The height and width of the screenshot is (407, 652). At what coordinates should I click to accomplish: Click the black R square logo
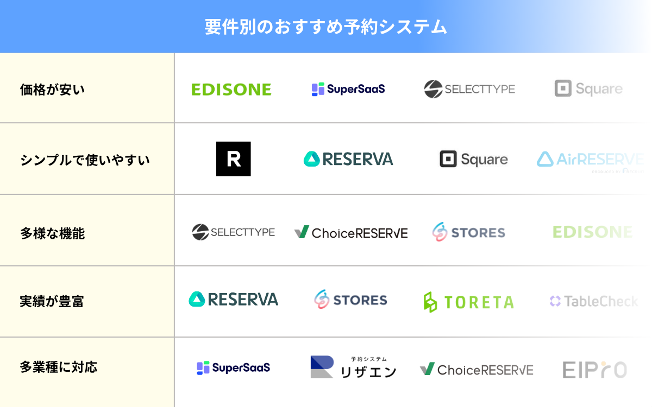234,159
